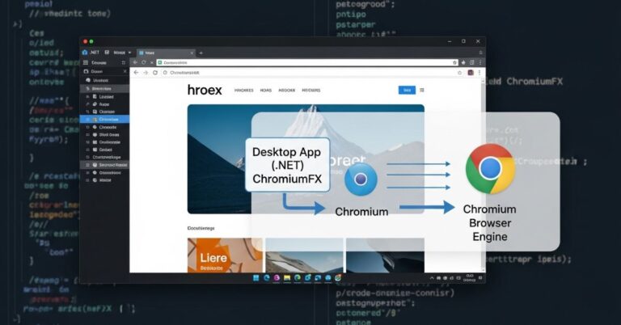Close the Doaen sidebar section x
The image size is (621, 325).
[x=125, y=71]
